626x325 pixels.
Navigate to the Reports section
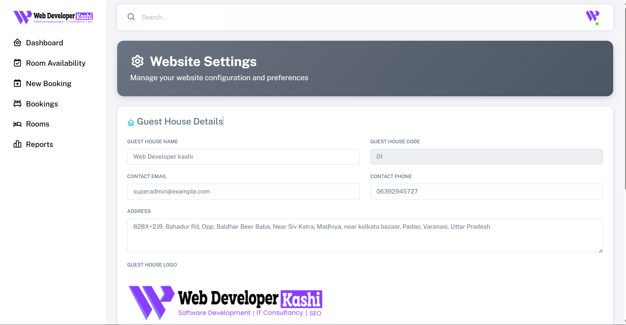click(39, 144)
